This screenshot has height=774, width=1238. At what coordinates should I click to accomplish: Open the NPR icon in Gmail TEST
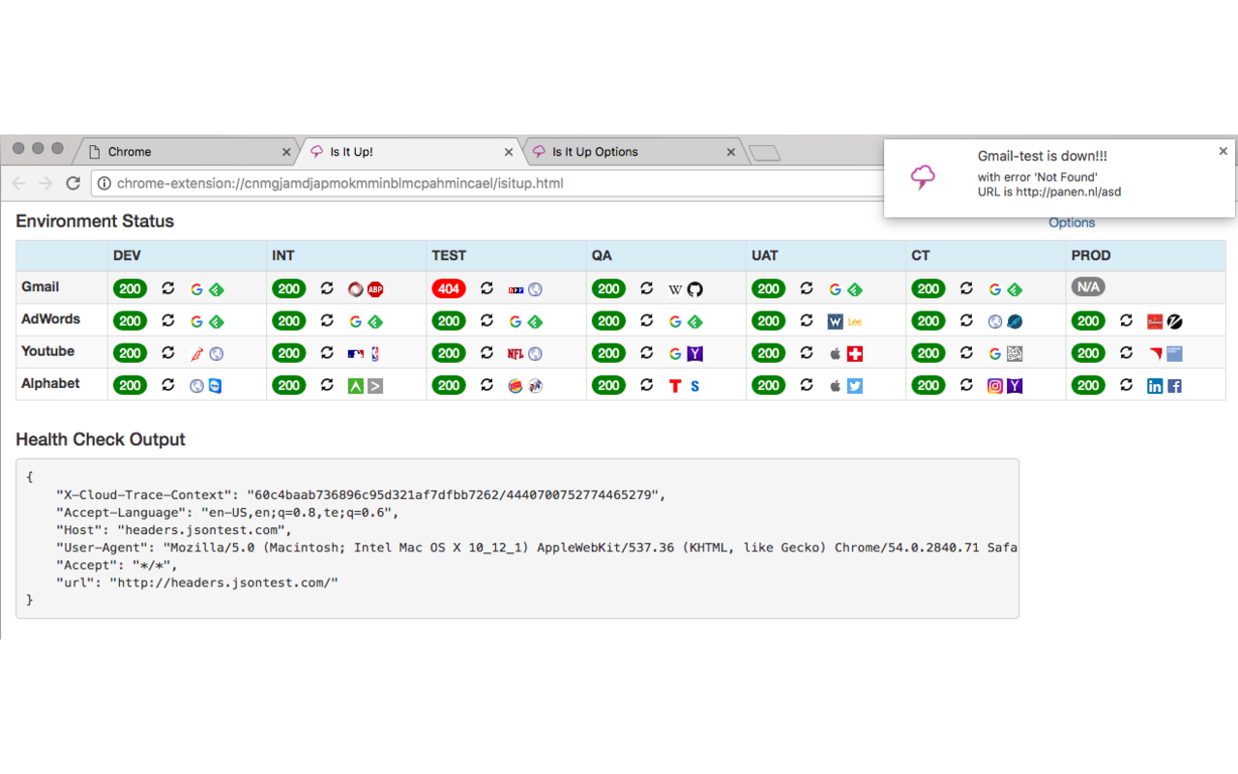click(x=516, y=289)
